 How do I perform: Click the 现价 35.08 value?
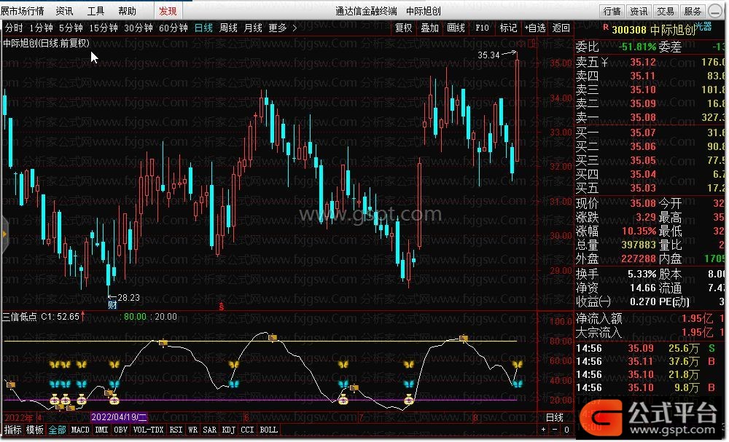642,203
